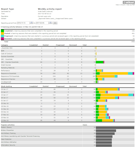Edit the reporting period start date field
This screenshot has height=147, width=137.
(x=23, y=23)
